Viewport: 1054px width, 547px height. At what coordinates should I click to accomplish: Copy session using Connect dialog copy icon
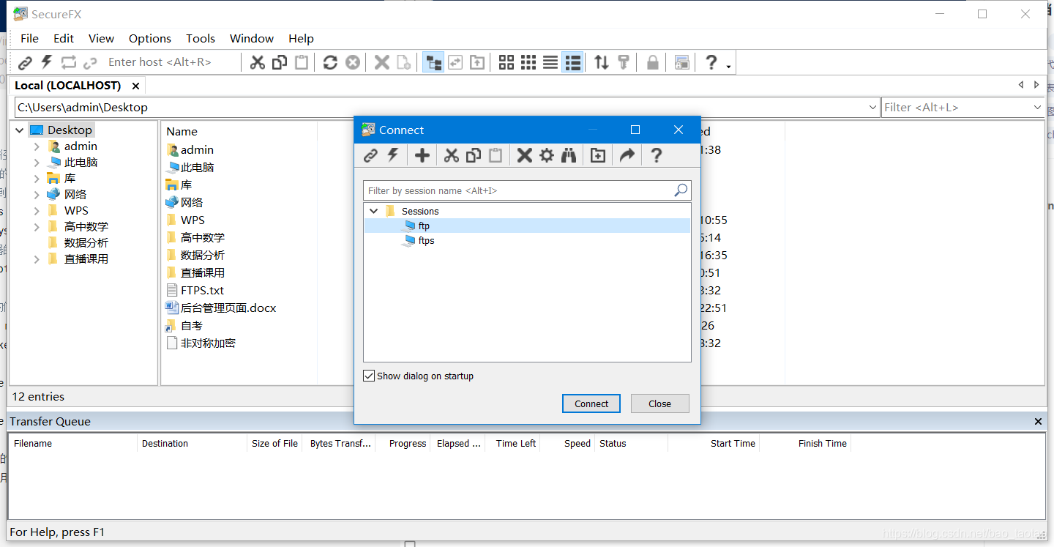[474, 155]
